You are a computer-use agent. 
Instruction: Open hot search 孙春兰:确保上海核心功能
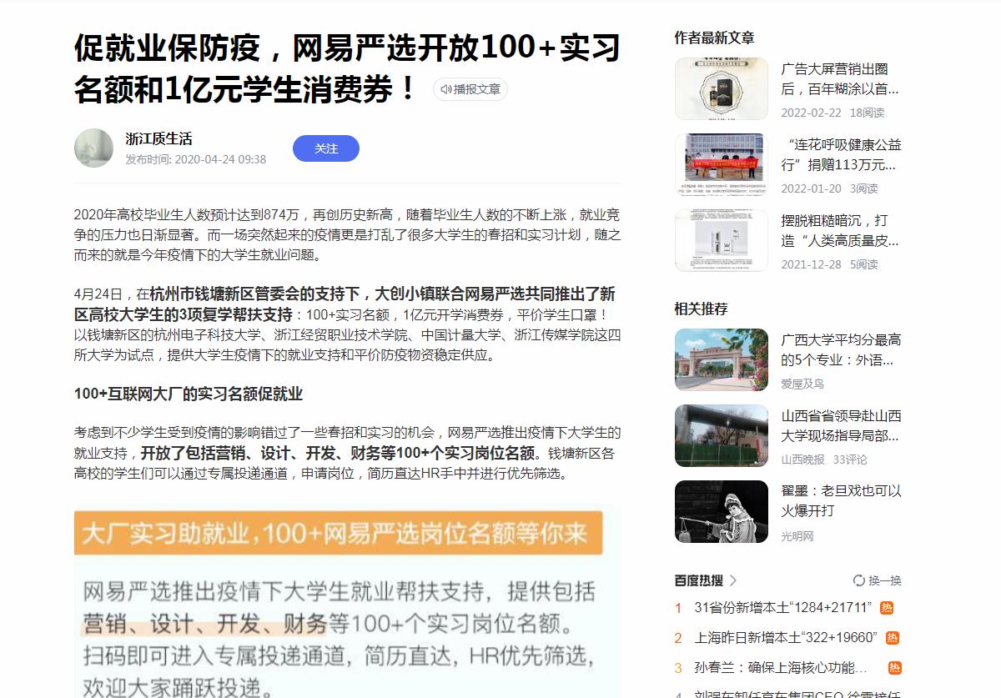coord(781,668)
